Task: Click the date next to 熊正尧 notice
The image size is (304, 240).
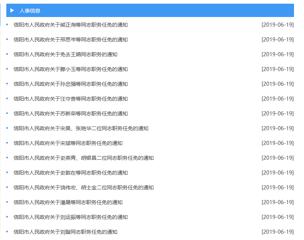Action: click(278, 25)
